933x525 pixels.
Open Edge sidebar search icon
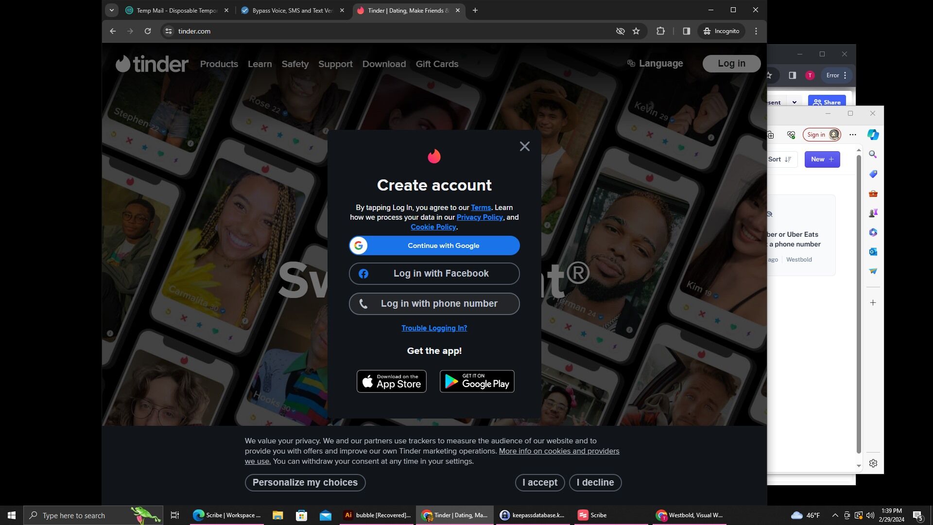873,155
